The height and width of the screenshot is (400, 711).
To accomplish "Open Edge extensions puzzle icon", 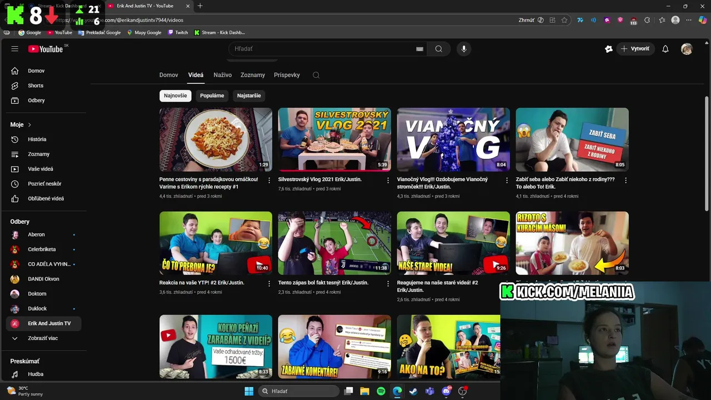I will (647, 20).
